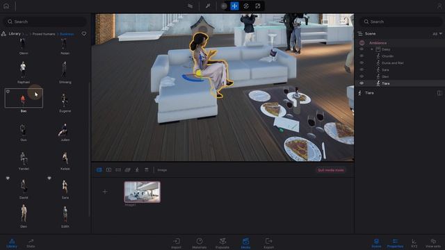
Task: Open the All filter dropdown
Action: click(437, 34)
